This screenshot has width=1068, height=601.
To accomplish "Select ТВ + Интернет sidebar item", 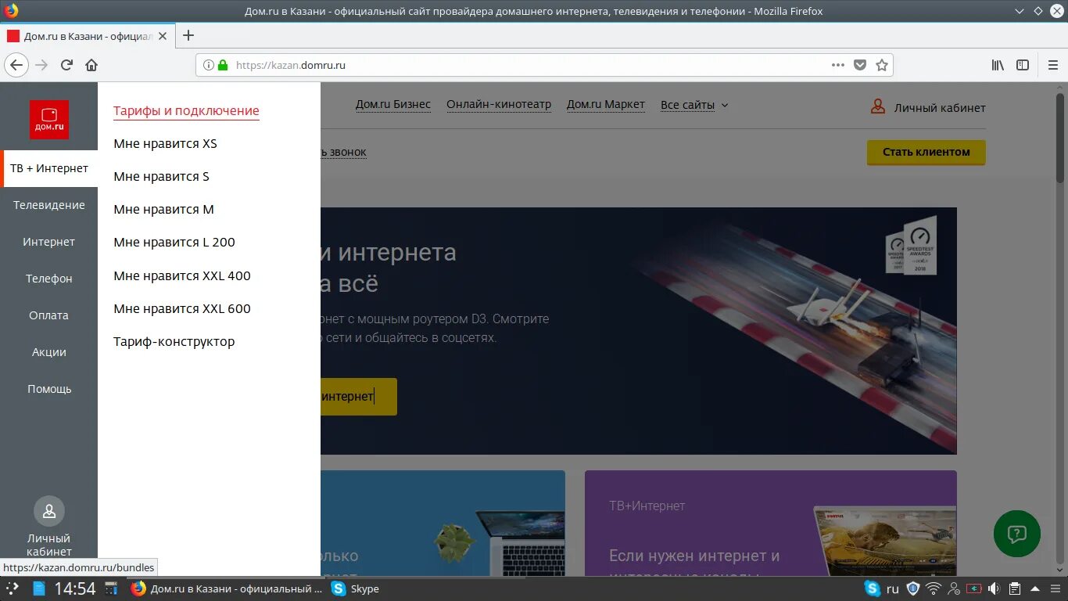I will [49, 168].
